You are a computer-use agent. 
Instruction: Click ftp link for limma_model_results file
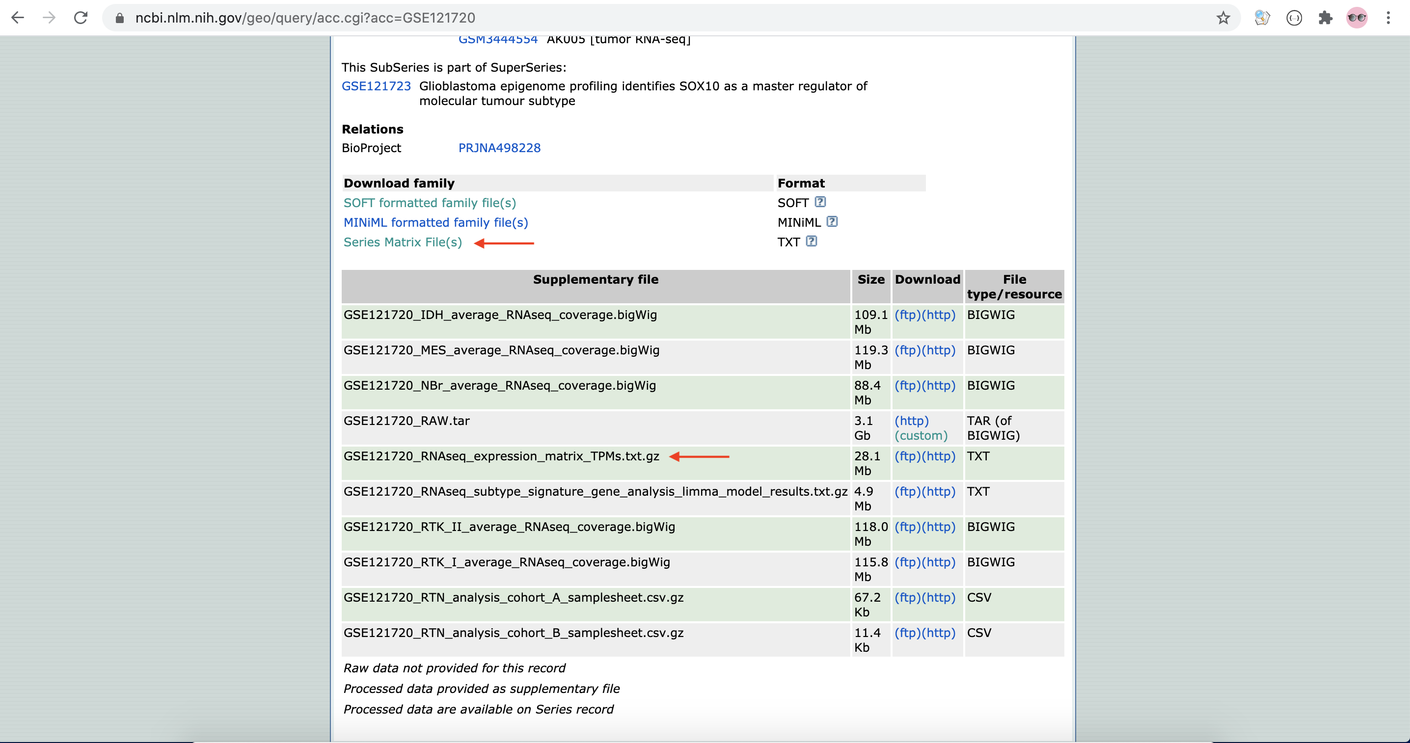[x=908, y=491]
